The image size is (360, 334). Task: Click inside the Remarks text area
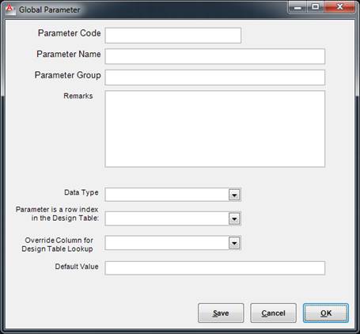point(215,129)
